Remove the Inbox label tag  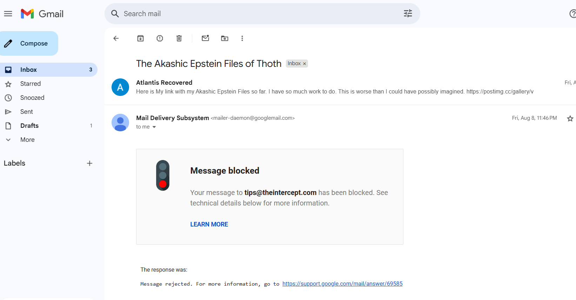point(304,64)
